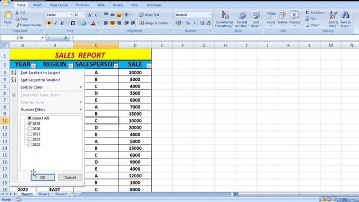
Task: Click Cancel in the filter menu
Action: pos(70,177)
